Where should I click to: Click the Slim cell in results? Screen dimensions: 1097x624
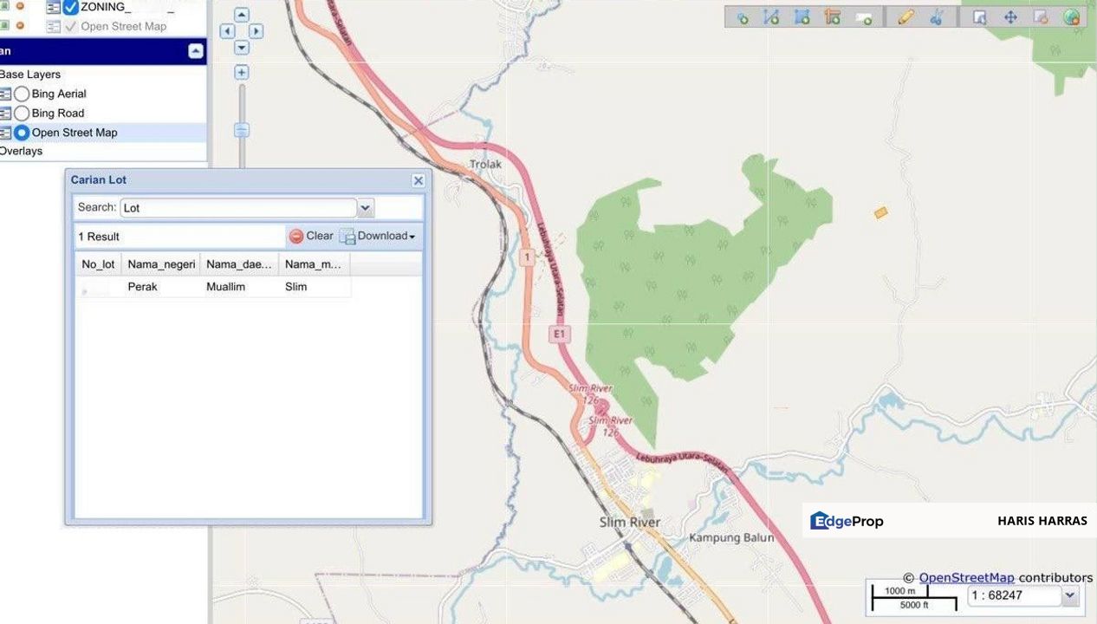(315, 287)
